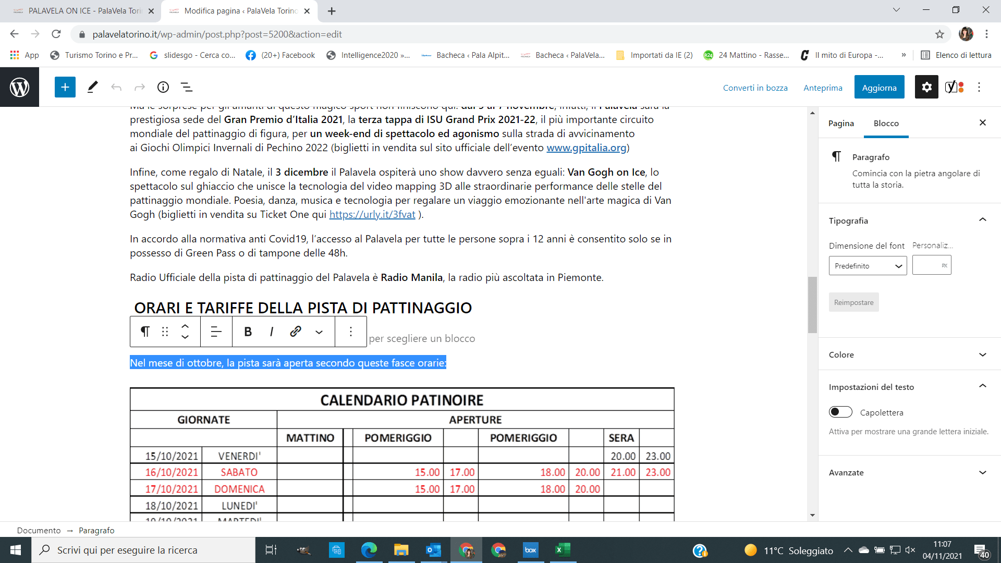Click the Aggiorna button
The image size is (1001, 563).
(879, 87)
